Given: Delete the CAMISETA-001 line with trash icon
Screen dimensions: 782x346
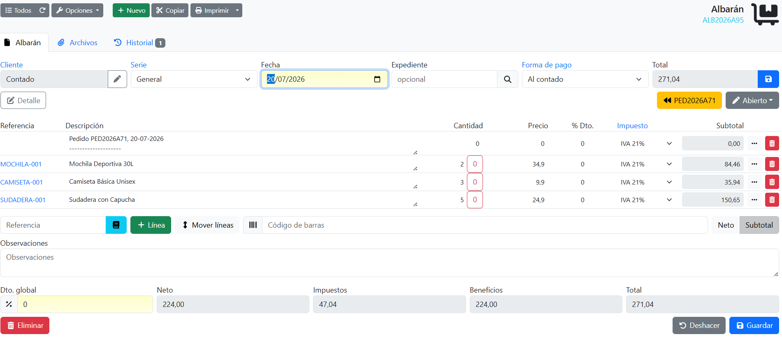Looking at the screenshot, I should tap(772, 182).
